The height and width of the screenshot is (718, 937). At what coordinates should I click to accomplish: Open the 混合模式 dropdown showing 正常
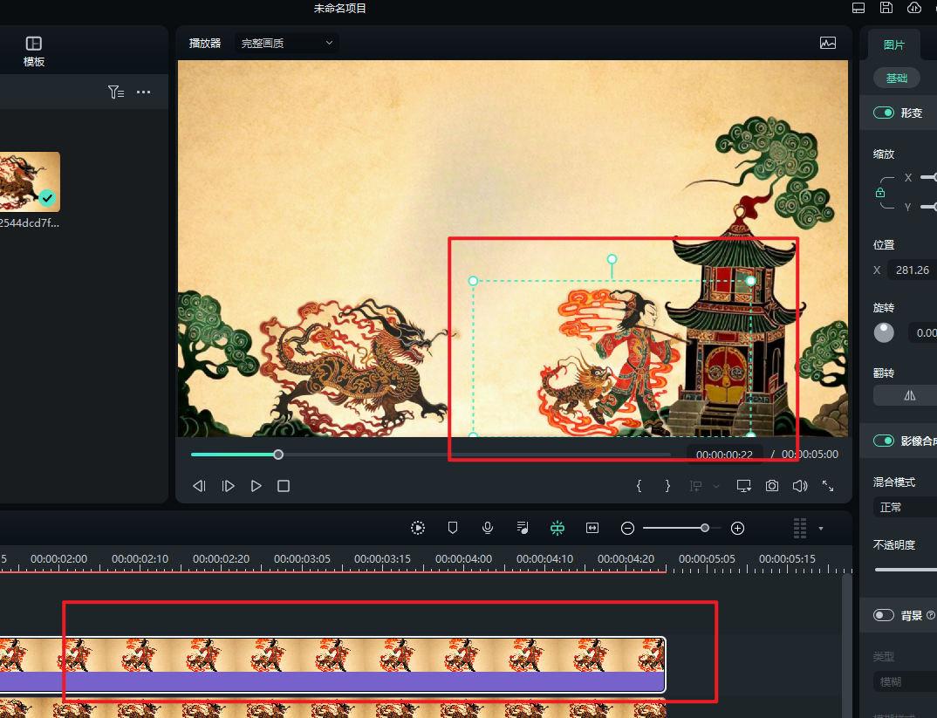coord(906,507)
